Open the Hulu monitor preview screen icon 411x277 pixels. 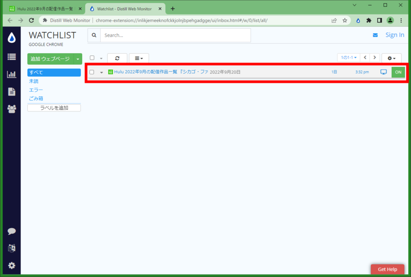[384, 72]
